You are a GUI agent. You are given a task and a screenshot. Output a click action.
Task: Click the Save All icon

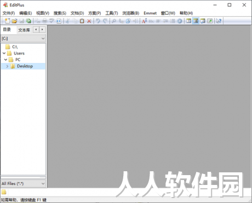pyautogui.click(x=28, y=21)
